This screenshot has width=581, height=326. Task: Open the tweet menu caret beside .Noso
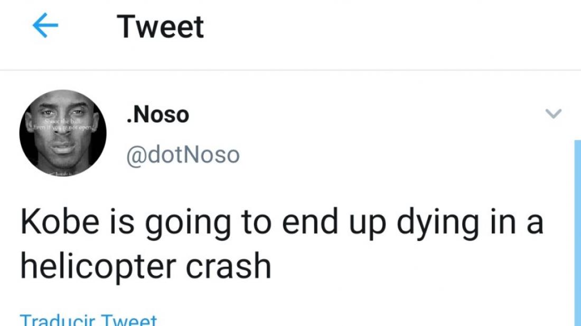tap(553, 113)
